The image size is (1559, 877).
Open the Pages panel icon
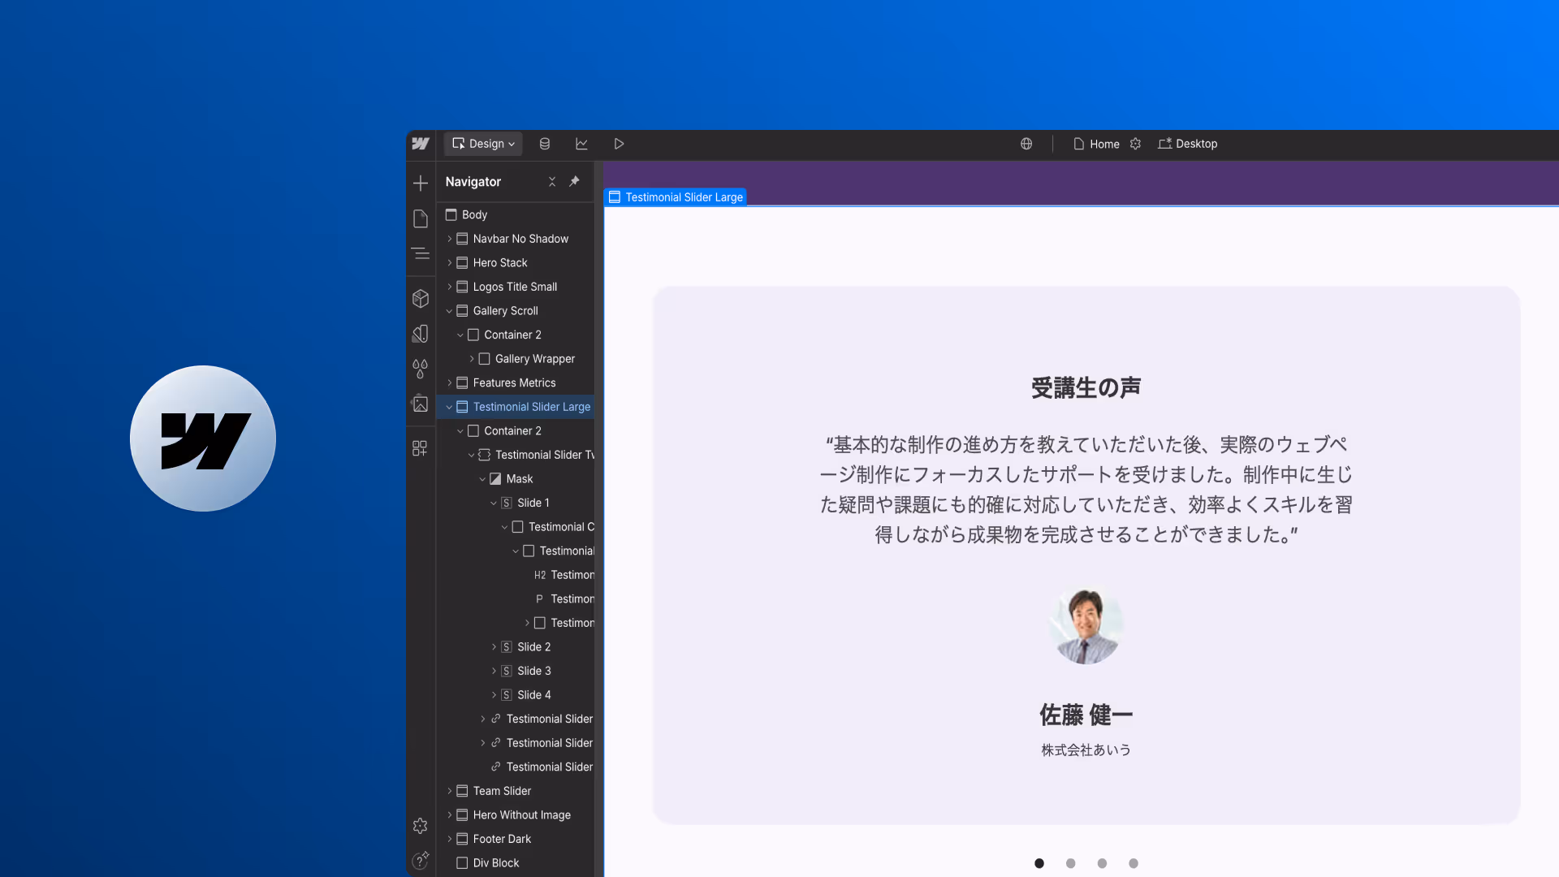[x=420, y=218]
